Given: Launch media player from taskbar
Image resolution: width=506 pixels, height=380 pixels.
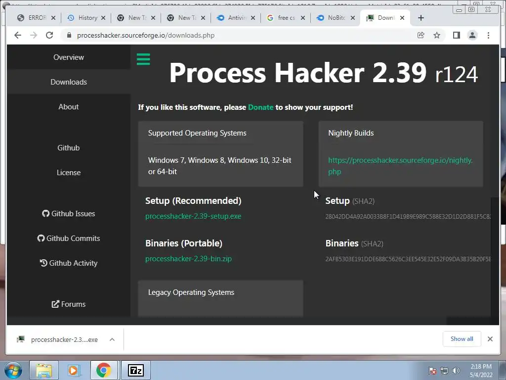Looking at the screenshot, I should [x=74, y=370].
